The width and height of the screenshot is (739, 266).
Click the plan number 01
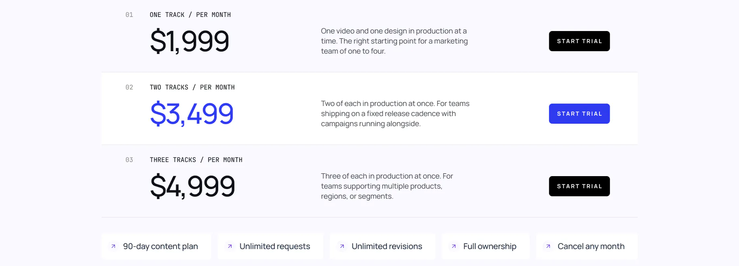pos(129,15)
